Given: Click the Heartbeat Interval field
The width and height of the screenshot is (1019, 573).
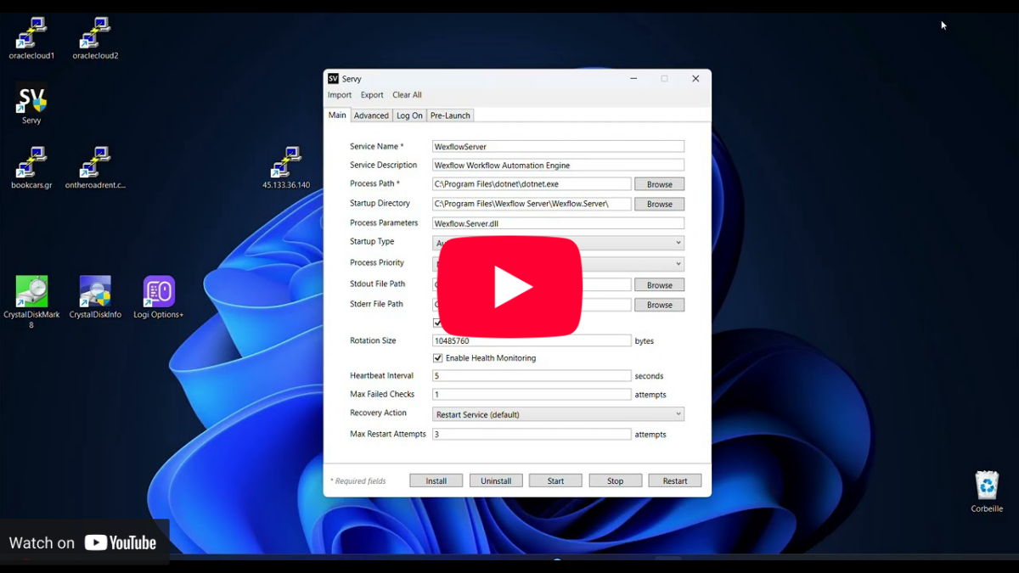Looking at the screenshot, I should tap(532, 376).
